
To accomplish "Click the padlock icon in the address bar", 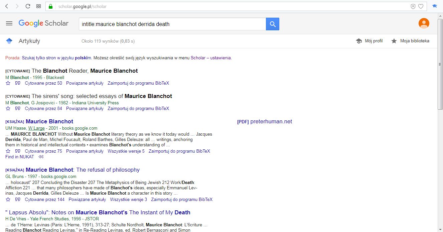I will pos(50,6).
